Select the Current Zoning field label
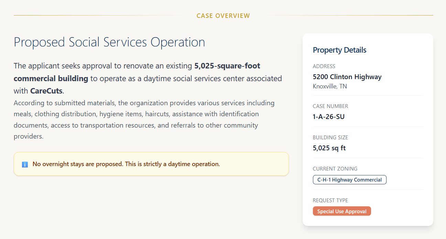Viewport: 446px width, 239px height. point(335,169)
